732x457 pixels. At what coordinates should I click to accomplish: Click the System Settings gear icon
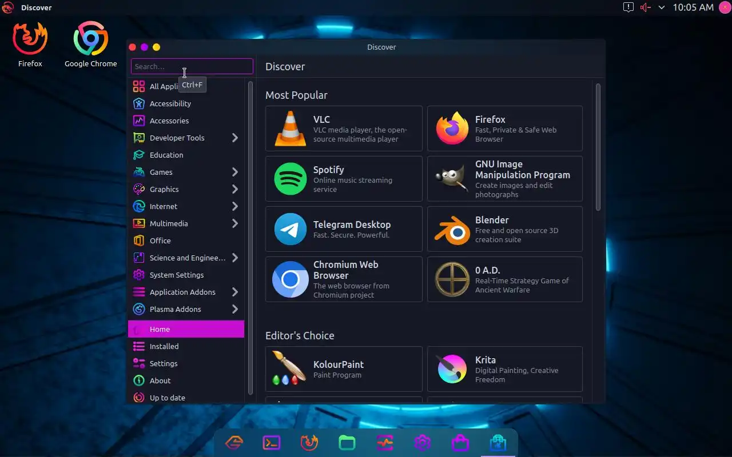coord(139,275)
